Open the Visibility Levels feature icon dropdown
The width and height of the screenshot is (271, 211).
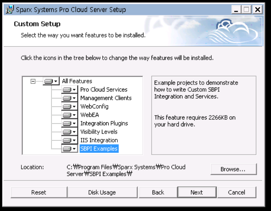click(70, 132)
